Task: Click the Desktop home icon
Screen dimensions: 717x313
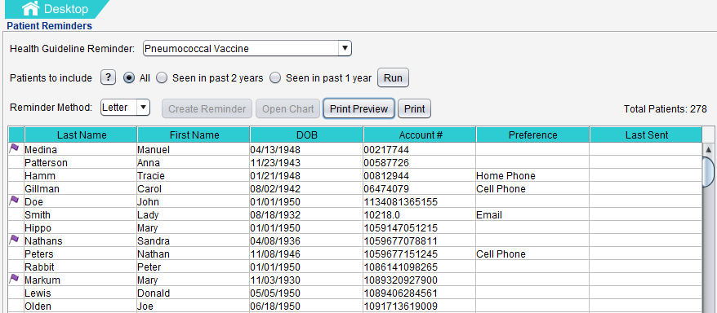Action: click(x=30, y=8)
